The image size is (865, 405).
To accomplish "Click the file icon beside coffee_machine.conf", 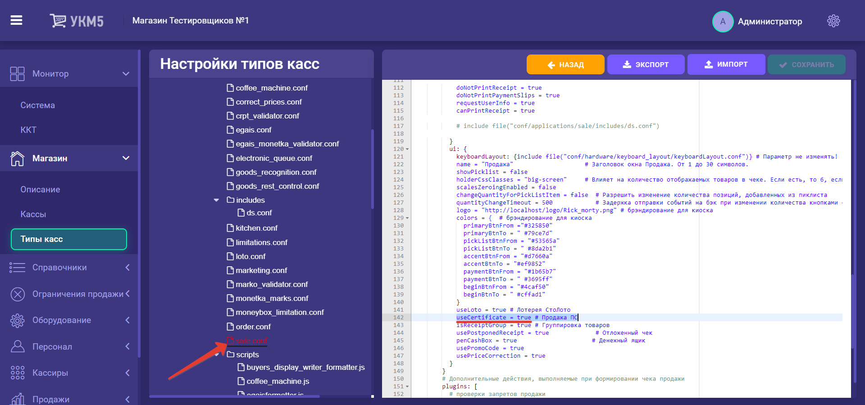I will [x=230, y=88].
